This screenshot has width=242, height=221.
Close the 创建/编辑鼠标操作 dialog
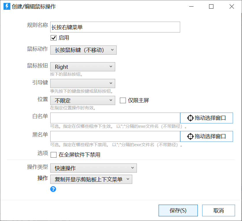(232, 6)
